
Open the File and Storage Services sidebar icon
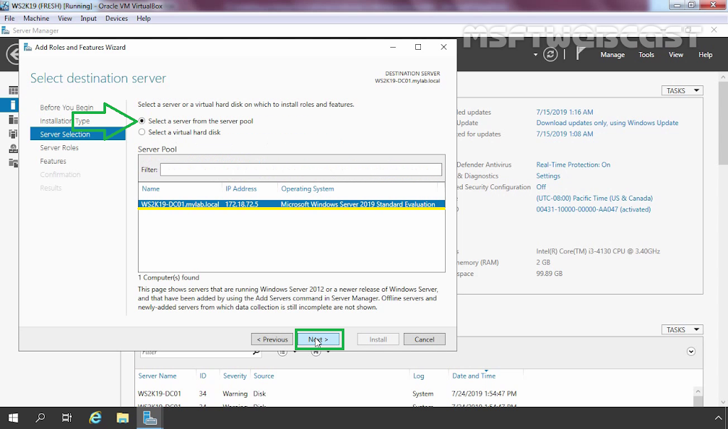click(13, 163)
